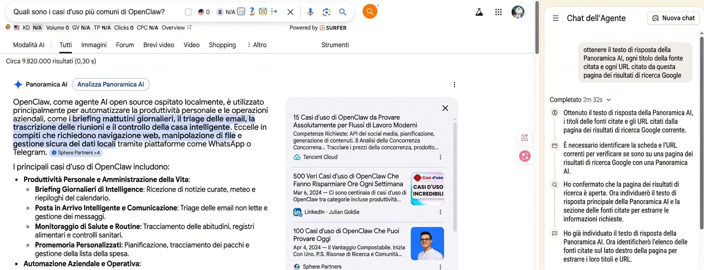Open Strumenti search tools
This screenshot has width=704, height=270.
point(335,45)
